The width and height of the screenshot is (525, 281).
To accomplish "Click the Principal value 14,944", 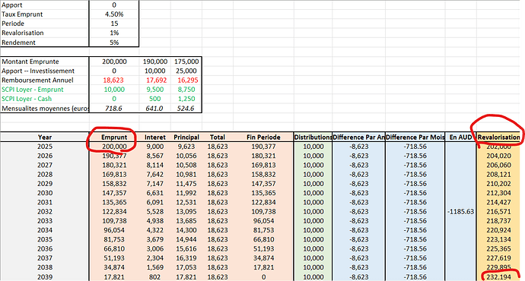I will (x=186, y=239).
